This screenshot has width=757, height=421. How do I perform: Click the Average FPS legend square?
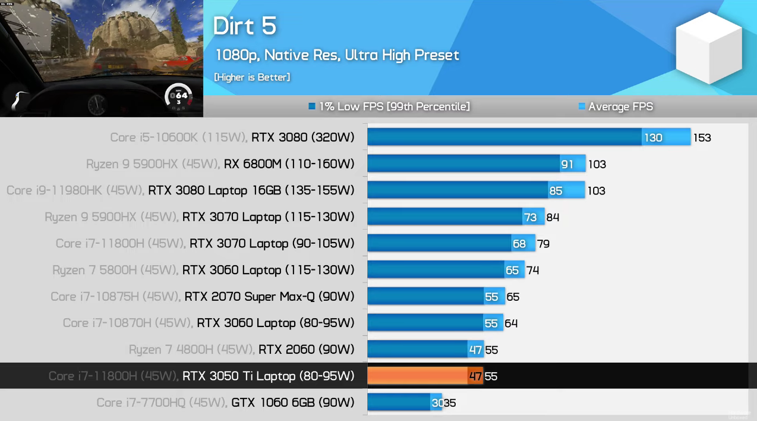coord(582,107)
